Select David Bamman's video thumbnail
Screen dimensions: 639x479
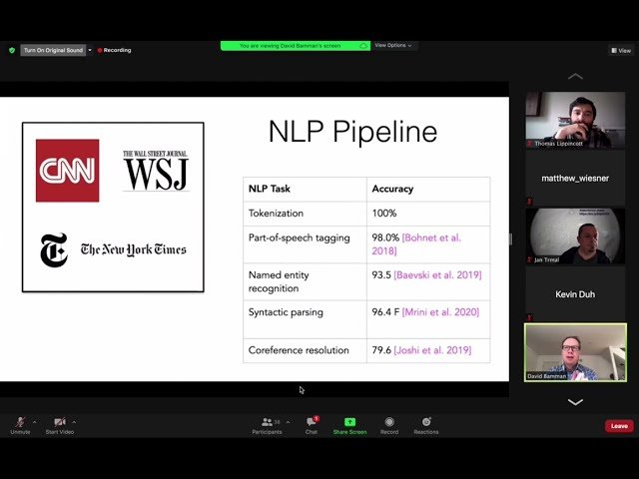[575, 352]
